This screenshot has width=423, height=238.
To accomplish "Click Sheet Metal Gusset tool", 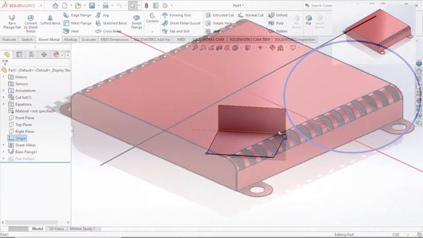I will [x=181, y=24].
